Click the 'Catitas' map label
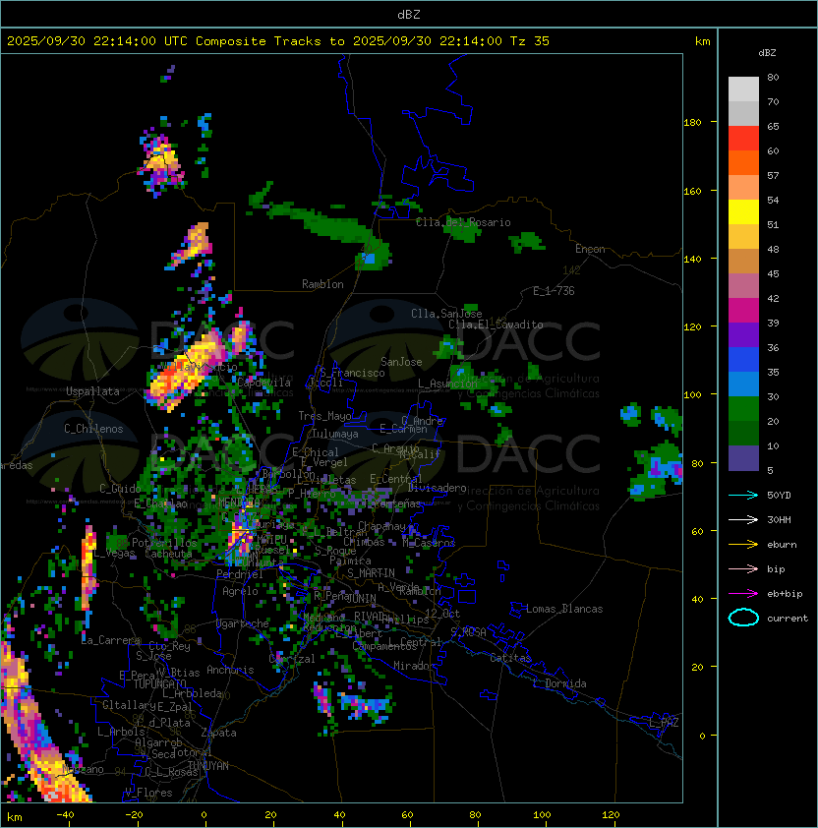 click(510, 658)
